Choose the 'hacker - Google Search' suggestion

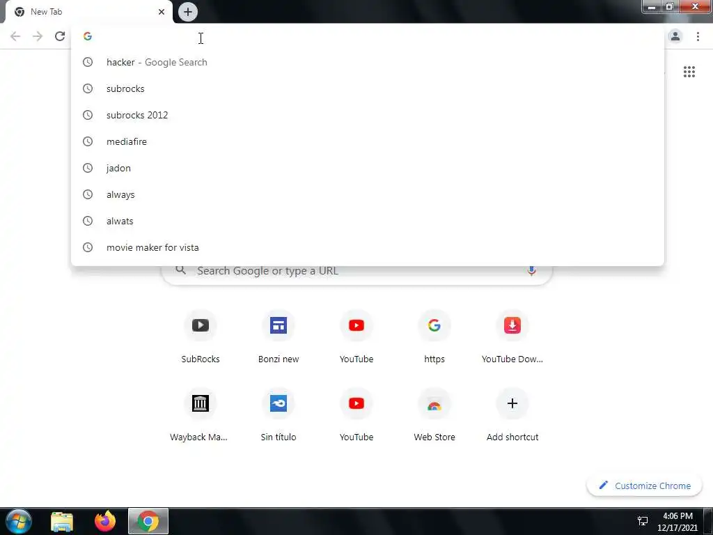[x=368, y=62]
